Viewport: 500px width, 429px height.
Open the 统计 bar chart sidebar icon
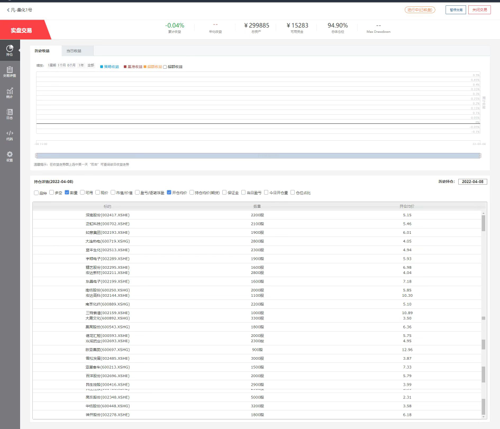pos(10,92)
